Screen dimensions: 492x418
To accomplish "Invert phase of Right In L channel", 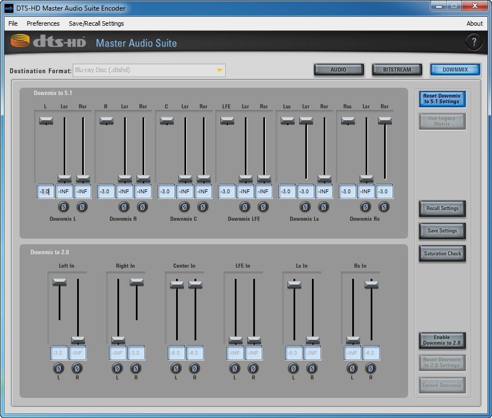I will (x=117, y=368).
